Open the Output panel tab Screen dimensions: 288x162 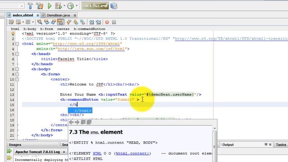[228, 145]
